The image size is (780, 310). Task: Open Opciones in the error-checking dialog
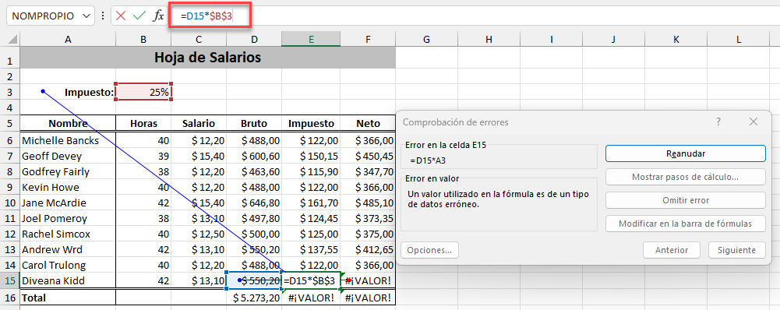point(429,250)
